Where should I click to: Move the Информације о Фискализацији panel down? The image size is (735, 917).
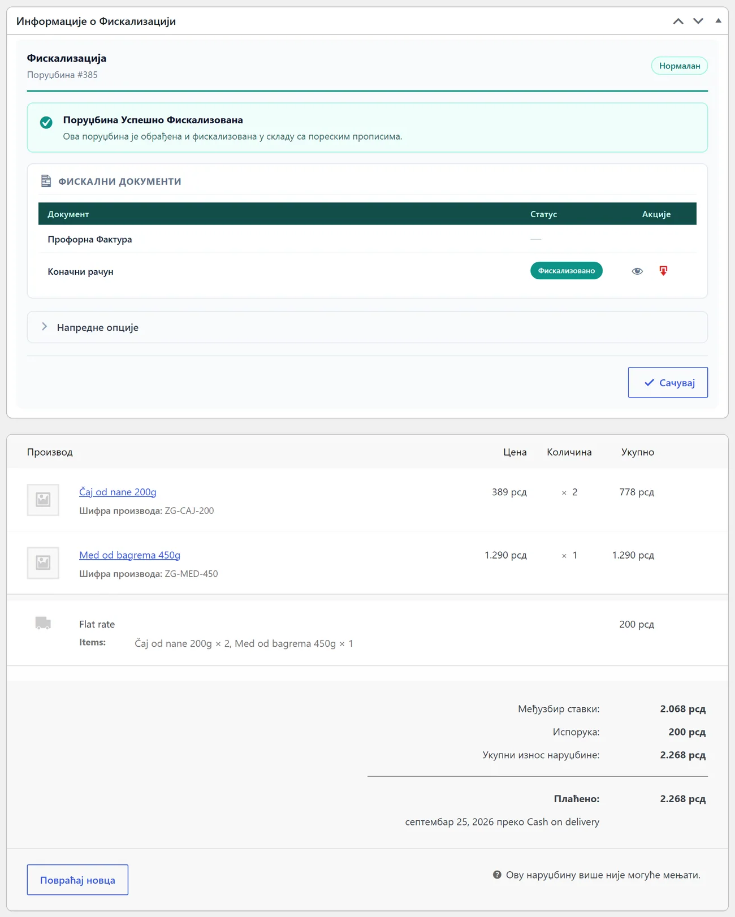[698, 21]
